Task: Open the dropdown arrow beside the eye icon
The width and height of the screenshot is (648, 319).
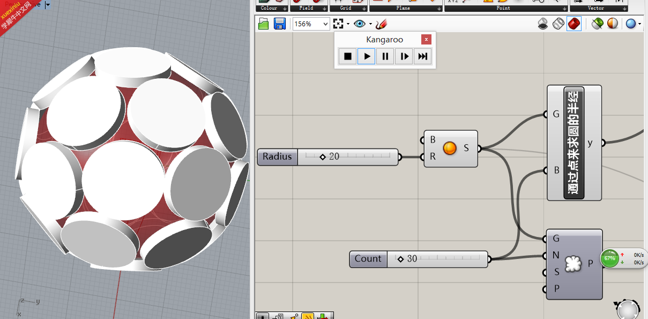Action: pos(370,24)
